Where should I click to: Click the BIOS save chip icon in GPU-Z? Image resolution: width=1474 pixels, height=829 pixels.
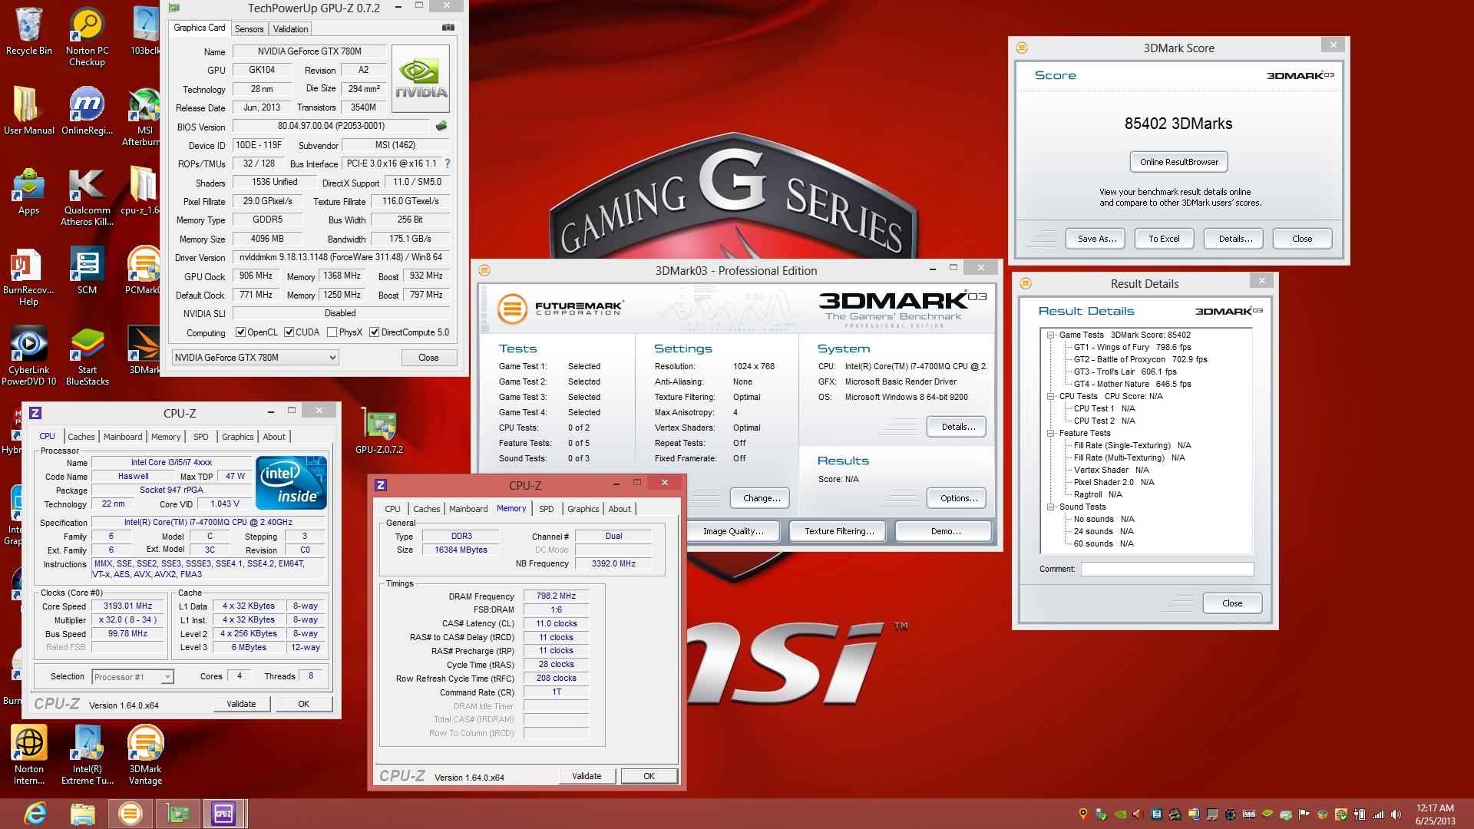pyautogui.click(x=441, y=126)
